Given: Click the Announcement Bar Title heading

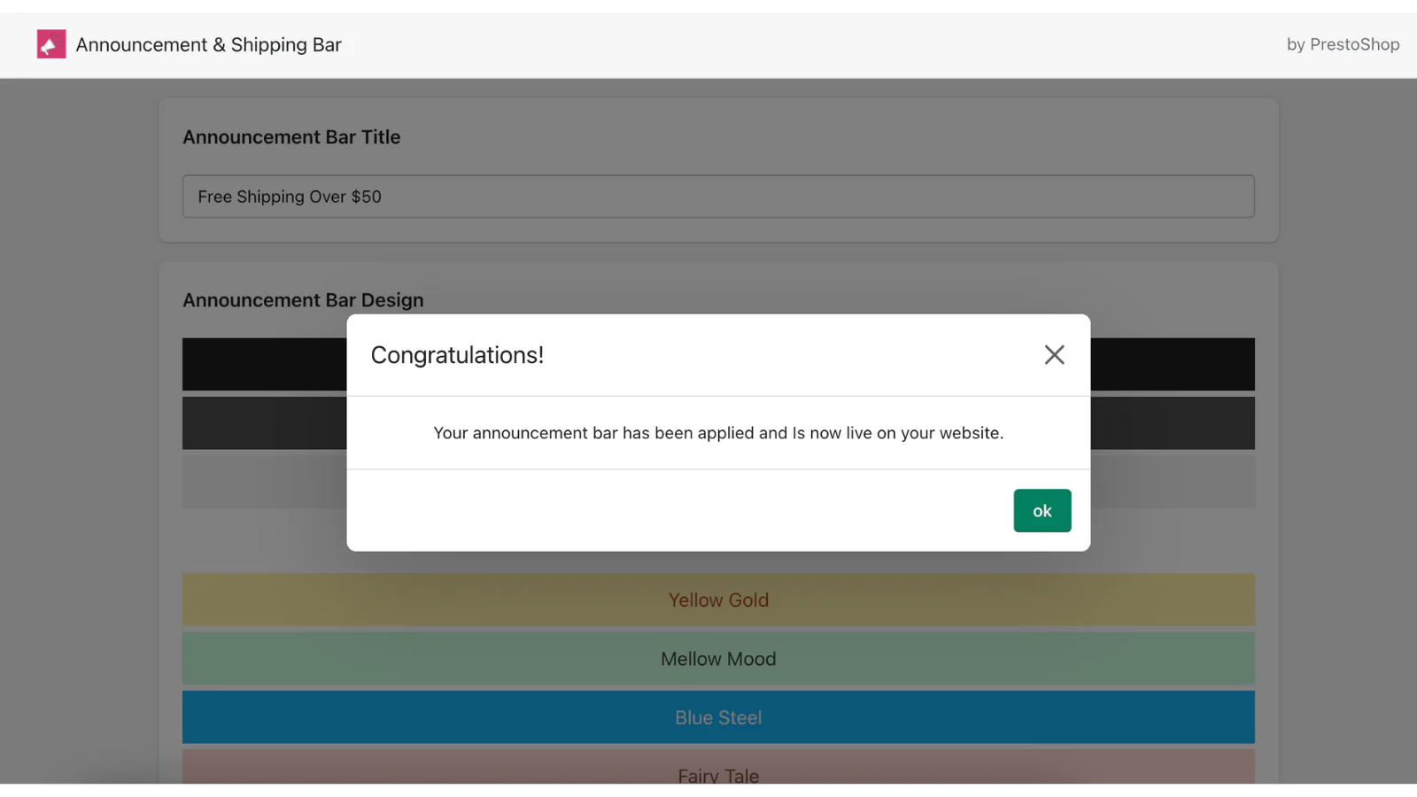Looking at the screenshot, I should click(291, 137).
